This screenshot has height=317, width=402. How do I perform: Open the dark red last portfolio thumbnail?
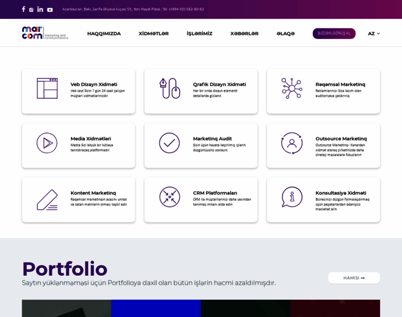335,309
